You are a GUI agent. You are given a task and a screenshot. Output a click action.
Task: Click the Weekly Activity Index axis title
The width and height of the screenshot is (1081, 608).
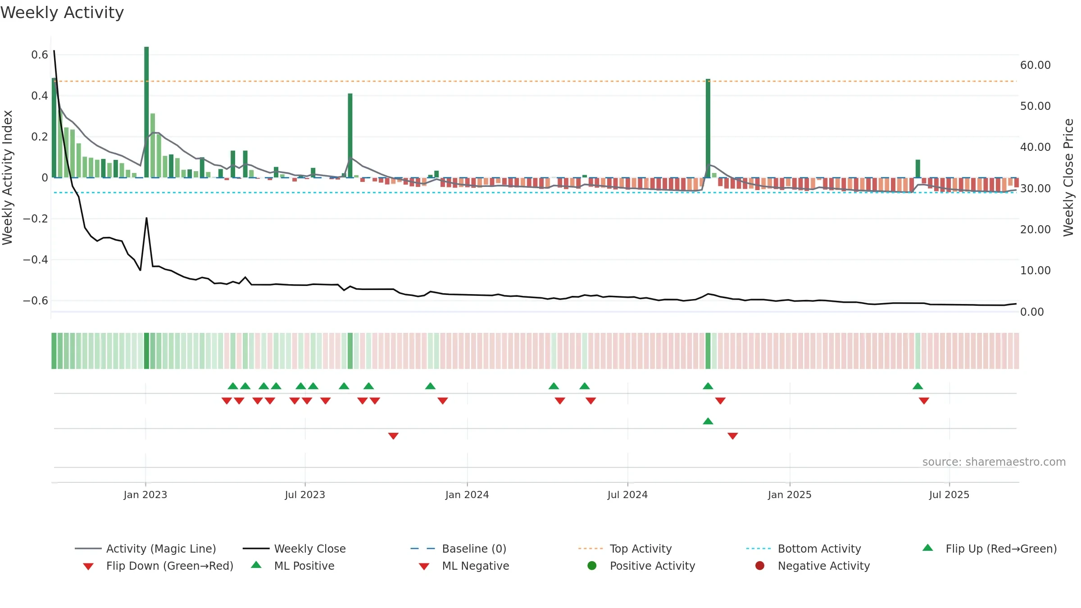click(x=7, y=177)
